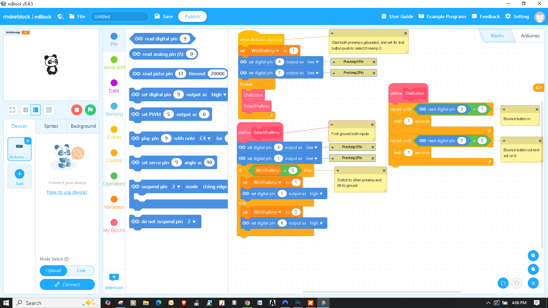The width and height of the screenshot is (548, 308).
Task: Switch to grid stage layout
Action: (49, 110)
